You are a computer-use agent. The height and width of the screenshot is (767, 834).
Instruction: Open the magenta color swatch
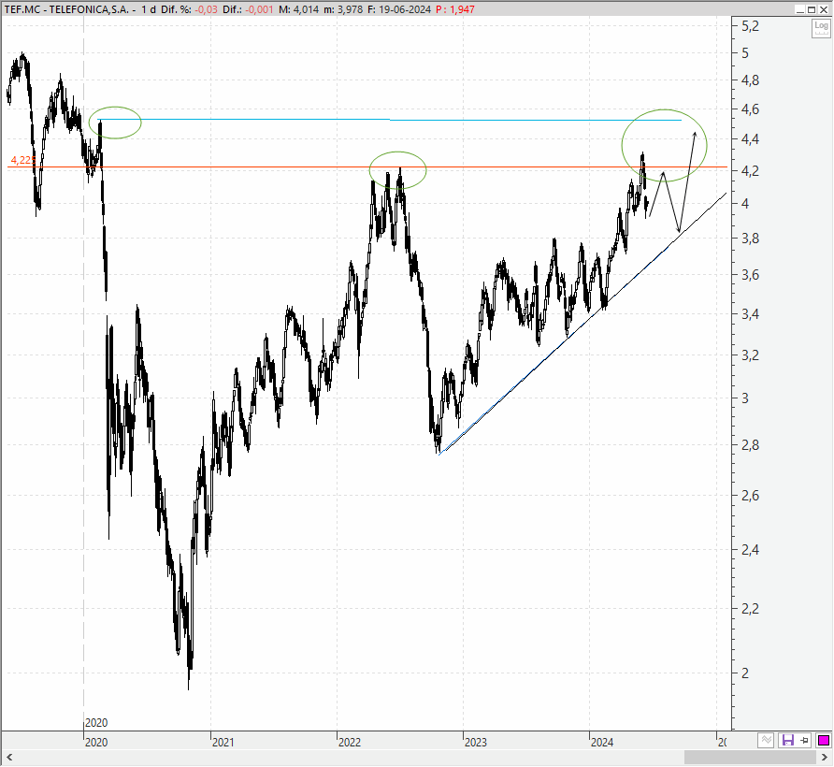pyautogui.click(x=824, y=741)
